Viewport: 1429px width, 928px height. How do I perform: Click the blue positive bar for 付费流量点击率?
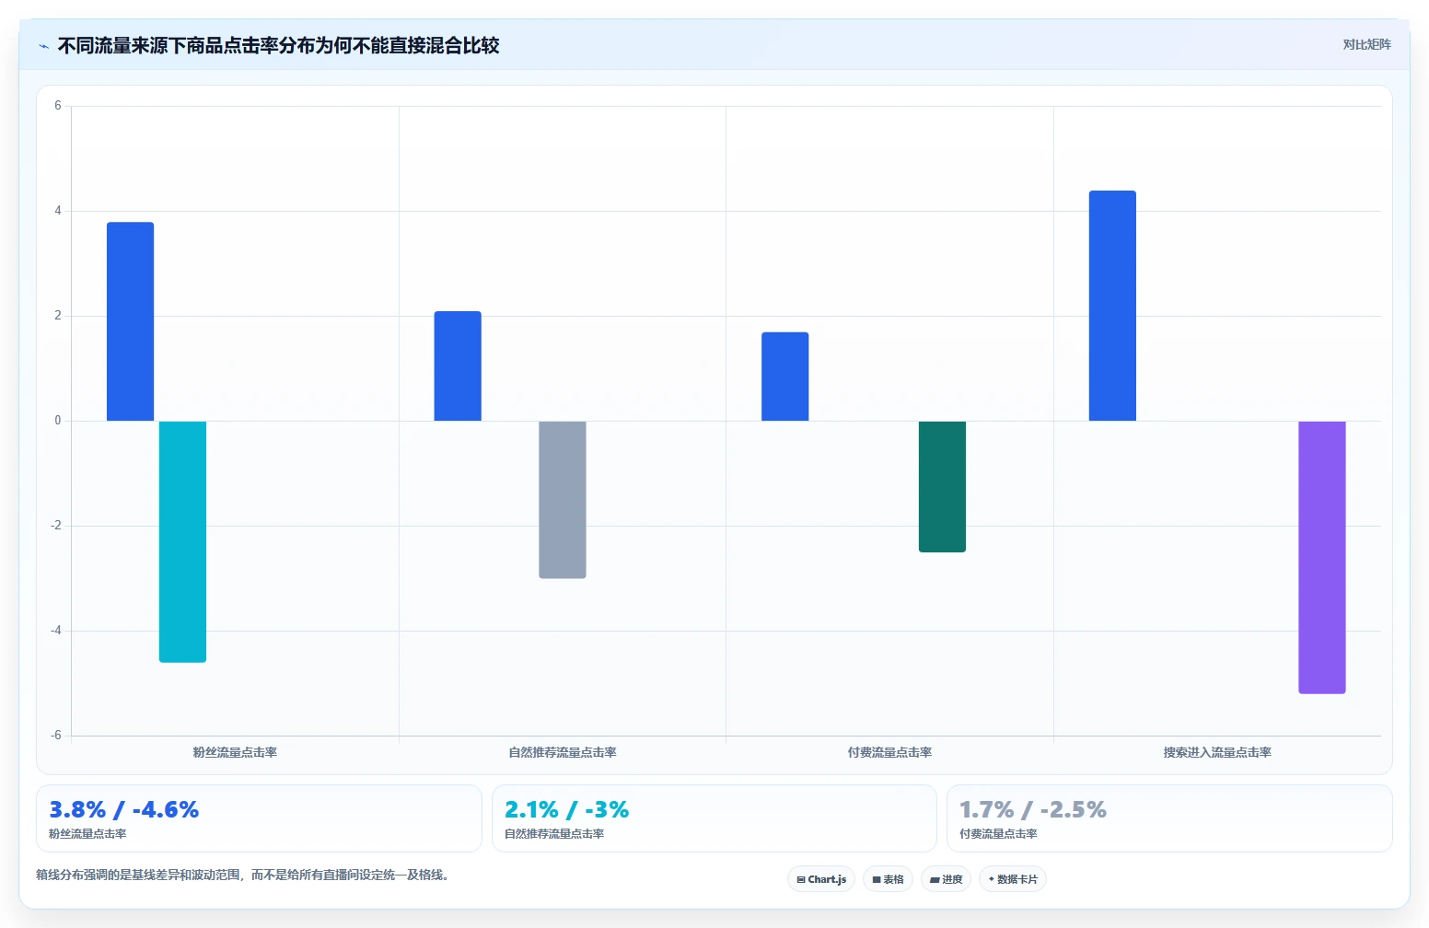click(x=785, y=377)
